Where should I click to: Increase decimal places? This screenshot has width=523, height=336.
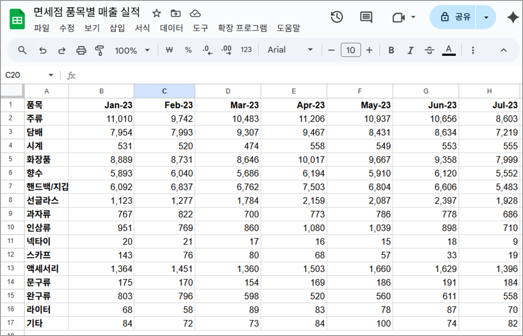[x=226, y=50]
